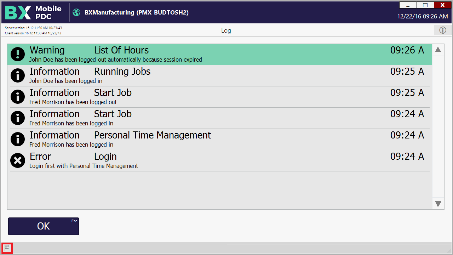
Task: Click the BX Mobile PDC logo
Action: pos(33,12)
